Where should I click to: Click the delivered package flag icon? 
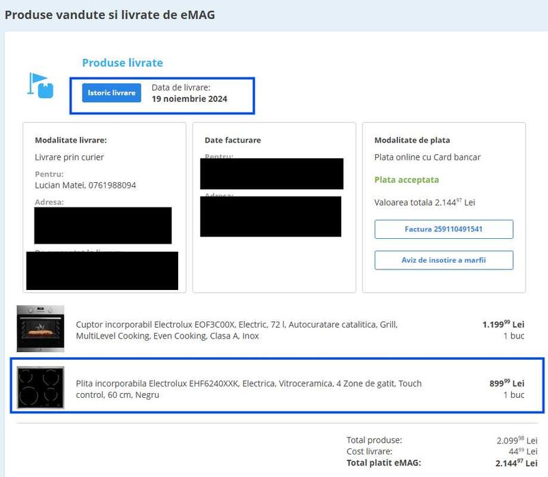(x=40, y=85)
